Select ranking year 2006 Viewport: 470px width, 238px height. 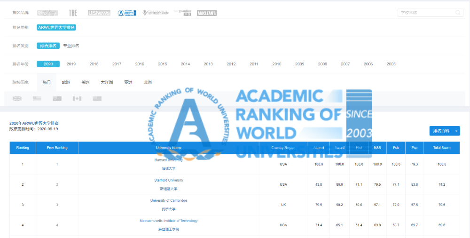(x=368, y=64)
